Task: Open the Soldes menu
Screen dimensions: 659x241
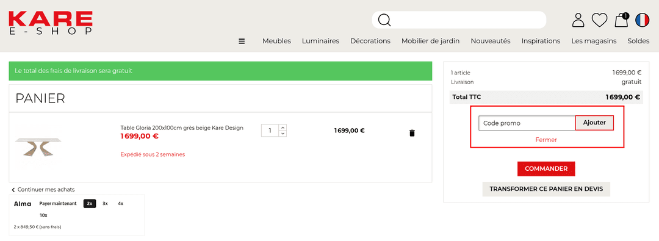Action: tap(638, 41)
